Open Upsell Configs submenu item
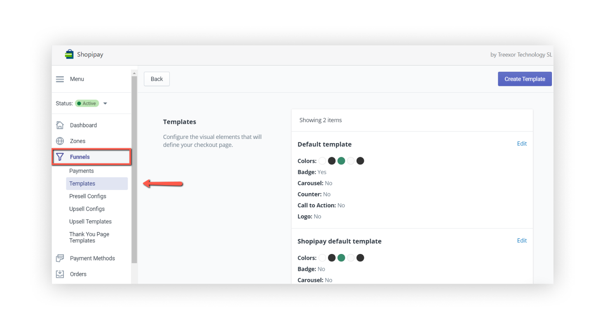Screen dimensions: 605x329 tap(87, 209)
